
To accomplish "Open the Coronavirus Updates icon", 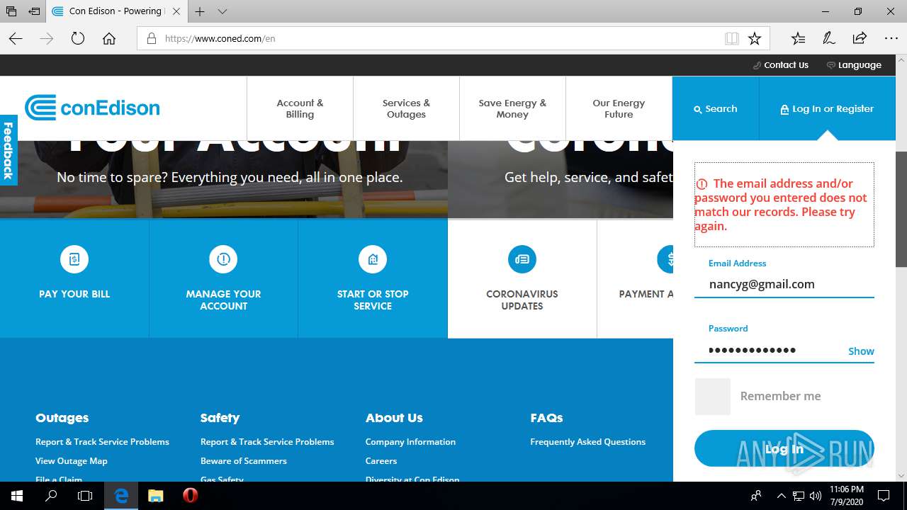I will pyautogui.click(x=522, y=259).
